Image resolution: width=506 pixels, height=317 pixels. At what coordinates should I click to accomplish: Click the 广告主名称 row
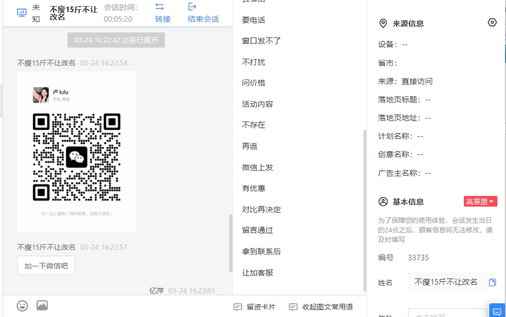(404, 173)
